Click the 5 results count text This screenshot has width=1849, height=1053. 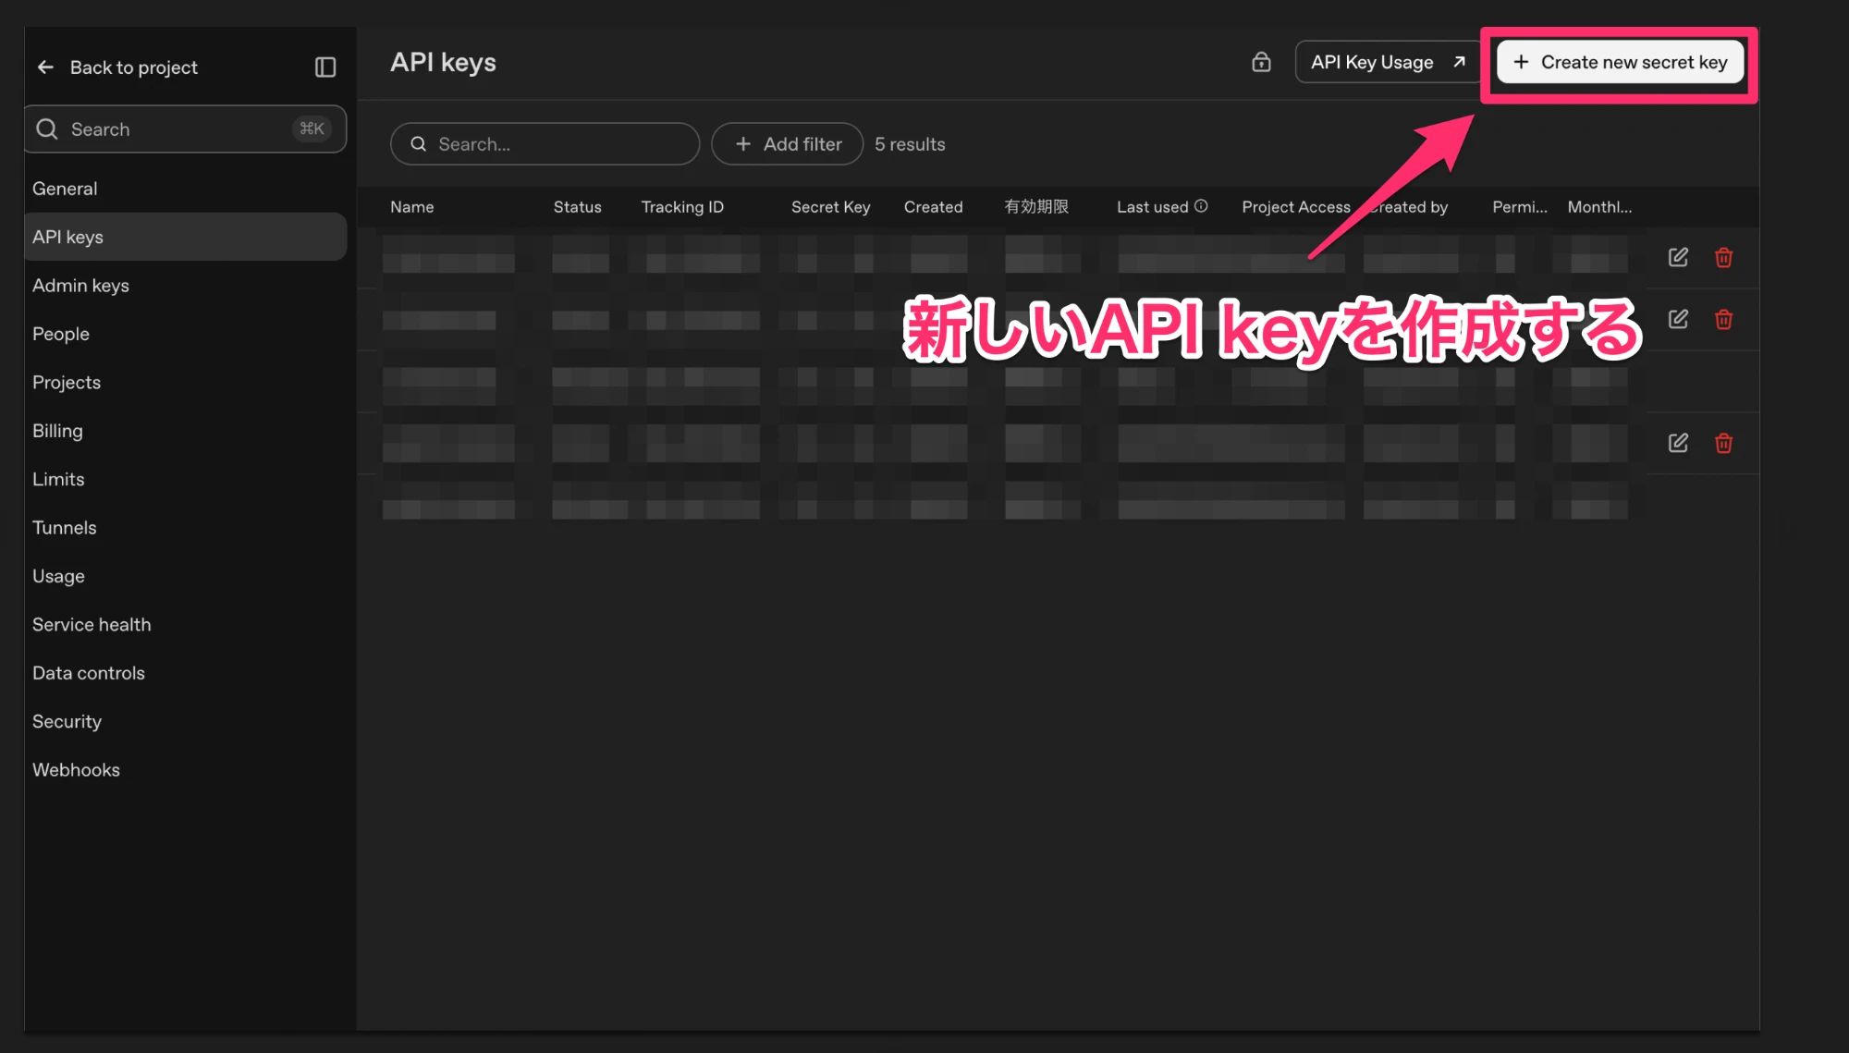click(910, 144)
